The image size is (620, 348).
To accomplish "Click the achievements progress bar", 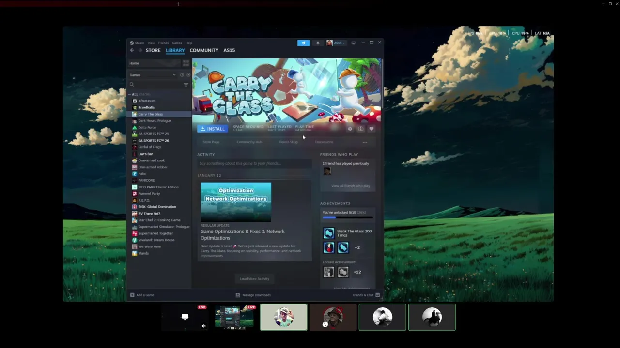I will click(x=348, y=217).
